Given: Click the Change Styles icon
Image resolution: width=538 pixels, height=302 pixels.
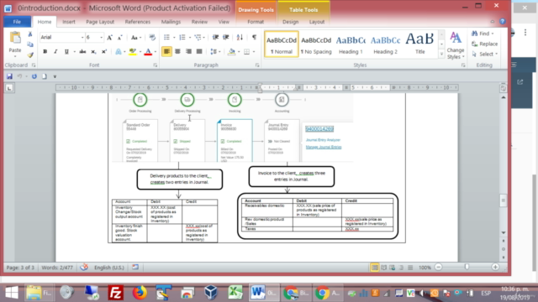Looking at the screenshot, I should pyautogui.click(x=456, y=45).
